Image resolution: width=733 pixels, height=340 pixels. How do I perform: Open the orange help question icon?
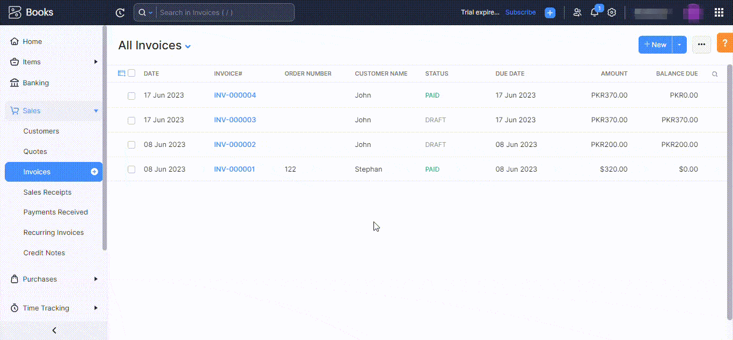pos(725,43)
